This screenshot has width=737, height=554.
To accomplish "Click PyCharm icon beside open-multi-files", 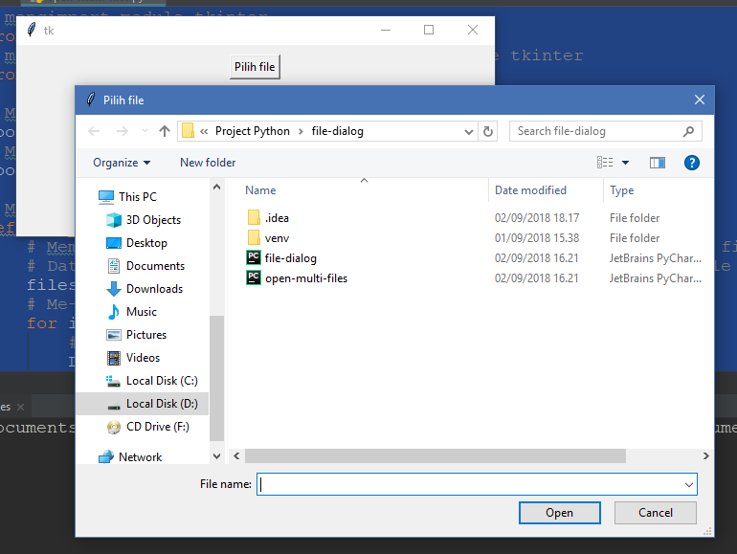I will click(254, 277).
